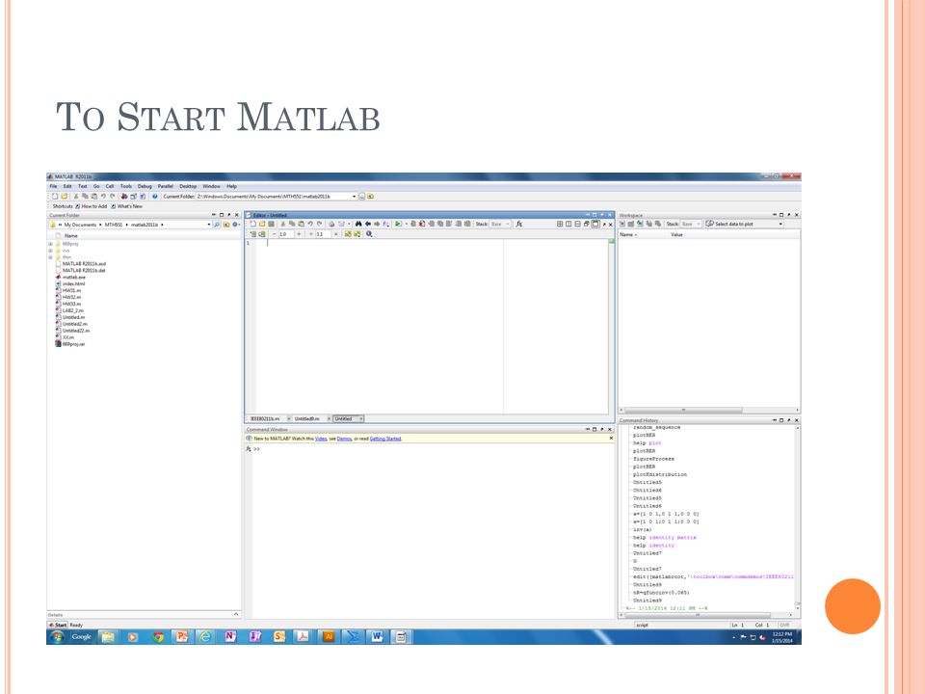Click How to Add shortcut
The height and width of the screenshot is (694, 925).
[91, 206]
